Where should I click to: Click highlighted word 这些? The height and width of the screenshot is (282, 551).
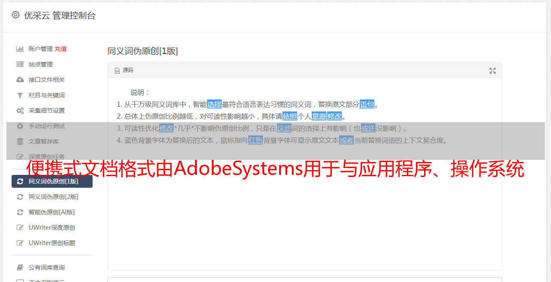(x=284, y=128)
